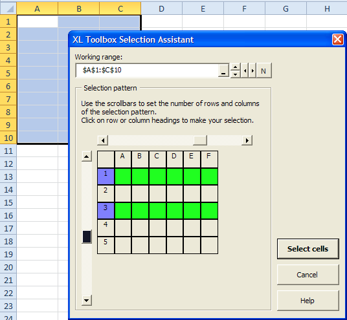Toggle pattern row heading 3
Image resolution: width=347 pixels, height=320 pixels.
tap(106, 211)
